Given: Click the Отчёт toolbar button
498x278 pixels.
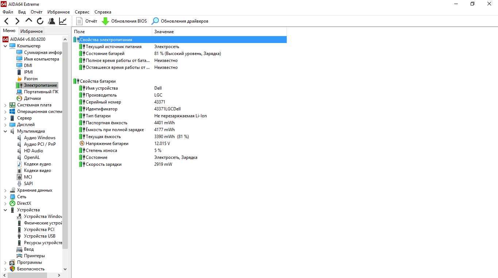Looking at the screenshot, I should tap(86, 21).
